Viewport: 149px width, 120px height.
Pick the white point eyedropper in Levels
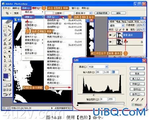142,100
